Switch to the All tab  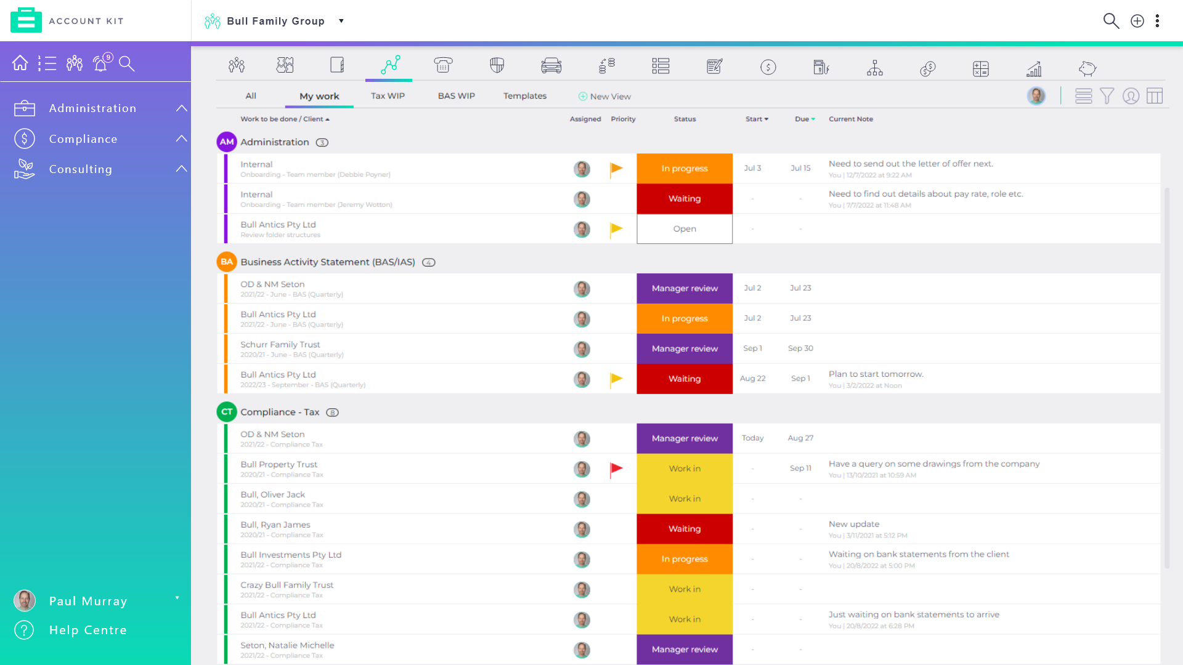point(251,96)
